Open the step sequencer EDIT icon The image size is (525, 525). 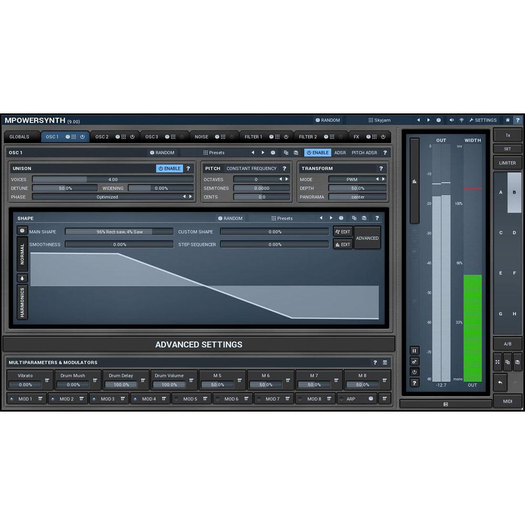pos(342,244)
